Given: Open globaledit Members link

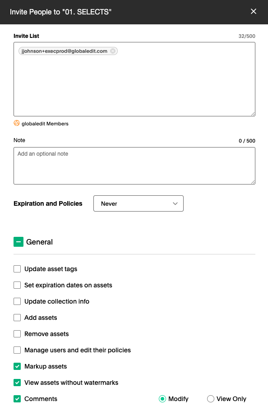Looking at the screenshot, I should point(45,124).
